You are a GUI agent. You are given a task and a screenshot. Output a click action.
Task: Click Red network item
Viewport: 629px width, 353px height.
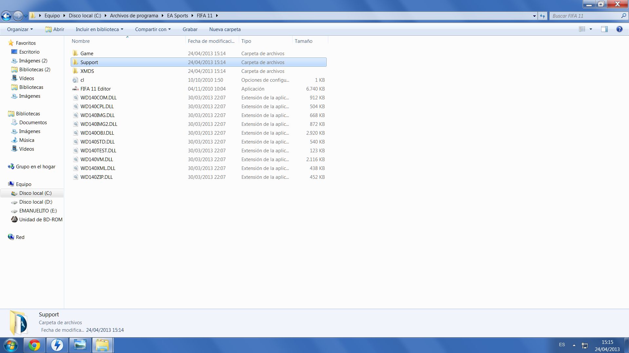[x=20, y=237]
